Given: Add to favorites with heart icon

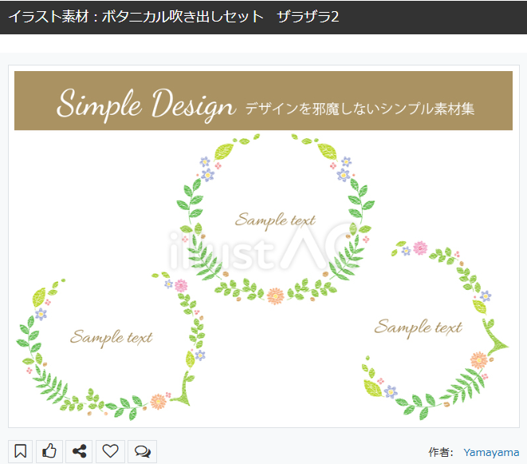Looking at the screenshot, I should click(x=110, y=451).
